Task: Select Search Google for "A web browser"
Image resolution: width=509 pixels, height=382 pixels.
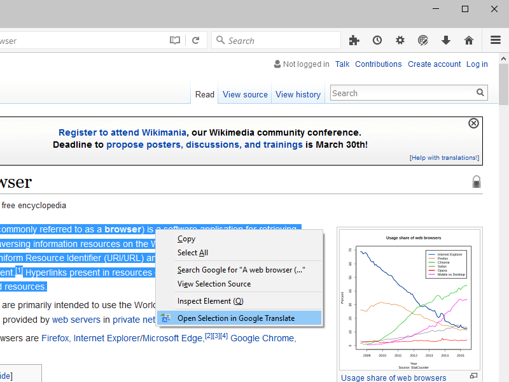Action: pos(240,270)
